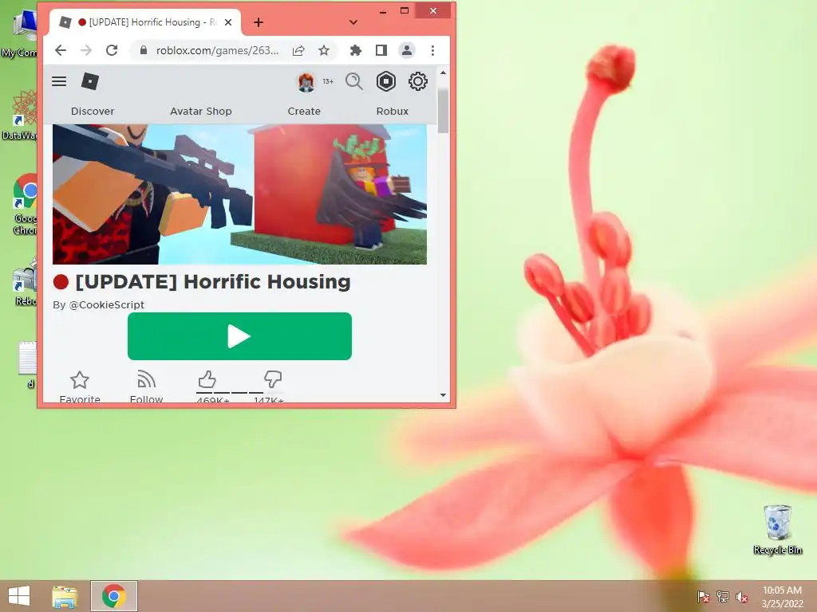Viewport: 817px width, 612px height.
Task: Select the Horrific Housing browser tab
Action: click(145, 22)
